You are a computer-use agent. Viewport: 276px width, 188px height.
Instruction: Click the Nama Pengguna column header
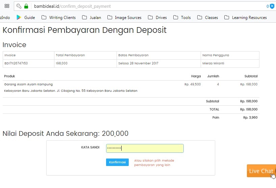pyautogui.click(x=216, y=55)
